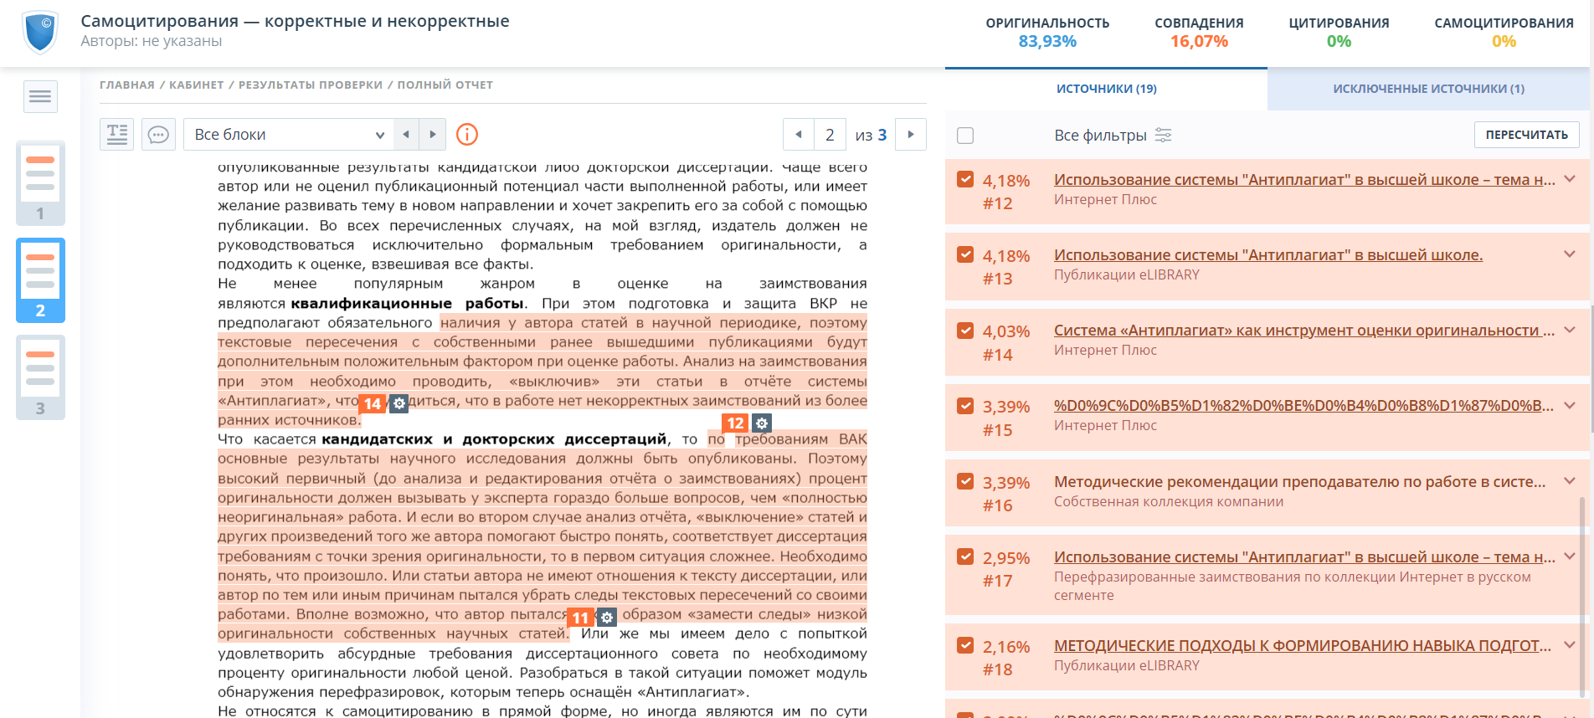Go to previous block arrow
The image size is (1594, 718).
pos(406,135)
